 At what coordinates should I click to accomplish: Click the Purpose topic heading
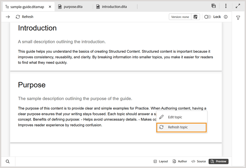pyautogui.click(x=32, y=85)
